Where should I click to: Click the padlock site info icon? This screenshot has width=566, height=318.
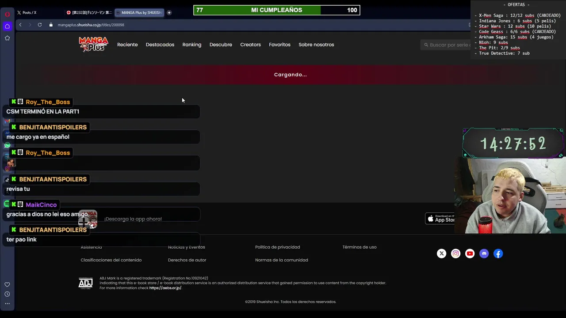(51, 25)
